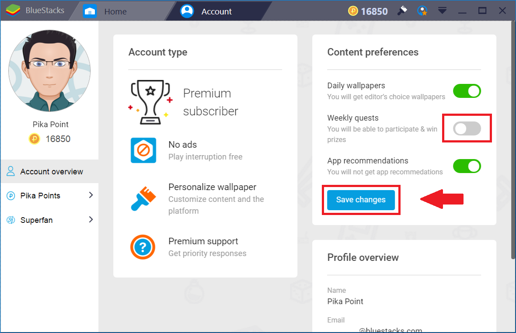Click the Premium subscriber trophy icon
The image size is (516, 333).
point(150,102)
